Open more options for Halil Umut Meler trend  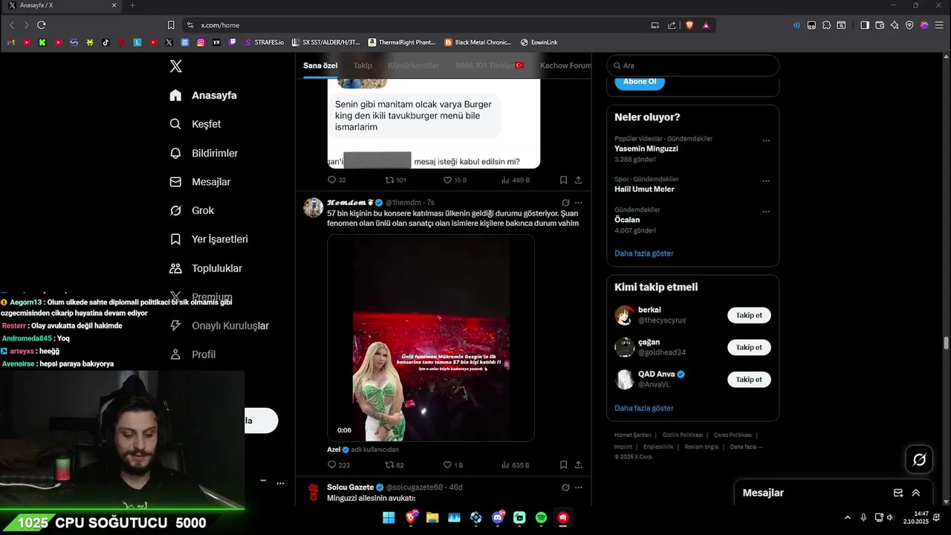766,181
